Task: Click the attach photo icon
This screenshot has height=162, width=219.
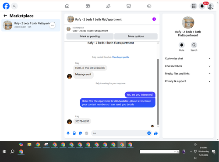Action: pos(74,133)
